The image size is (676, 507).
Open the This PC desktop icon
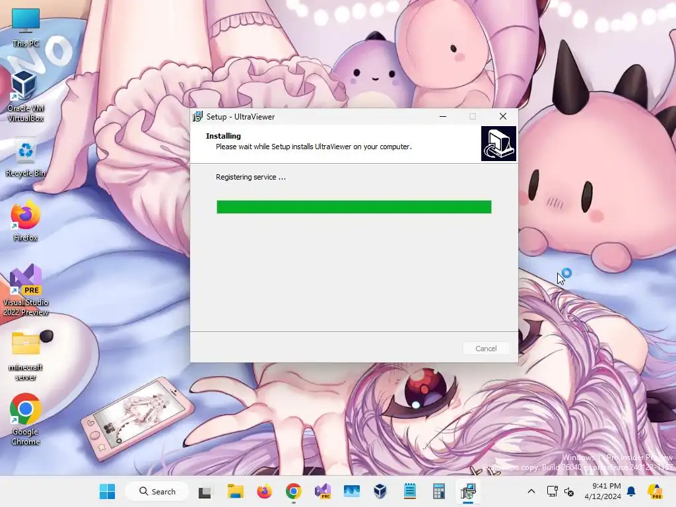click(x=26, y=28)
